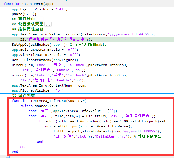This screenshot has height=158, width=174.
Task: Click the line starting 'app.TextArea_Info.Value = {strcat'
Action: (88, 34)
